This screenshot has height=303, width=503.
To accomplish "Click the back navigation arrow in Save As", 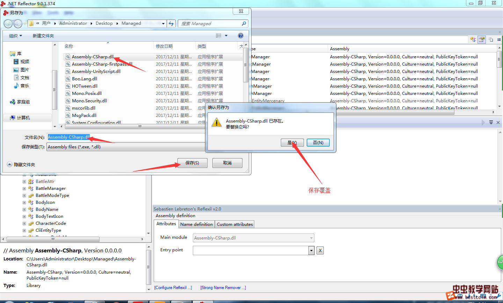I will pos(8,24).
